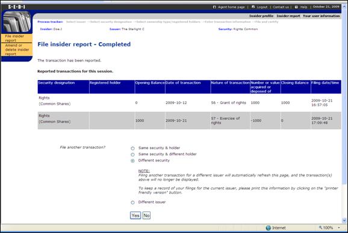Open the 100% zoom level dropdown
This screenshot has width=348, height=233.
click(x=339, y=228)
